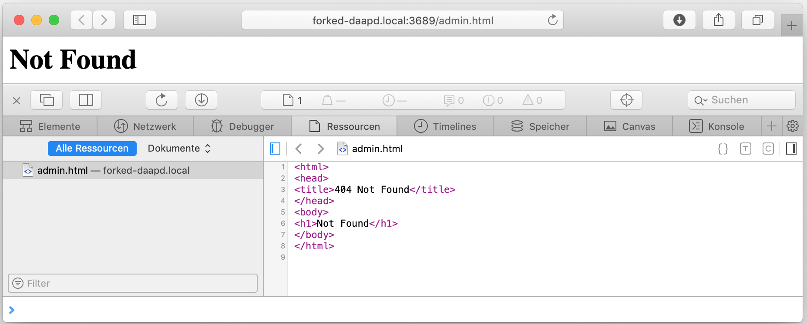The width and height of the screenshot is (807, 324).
Task: Toggle the navigation sidebar in resources view
Action: tap(275, 149)
